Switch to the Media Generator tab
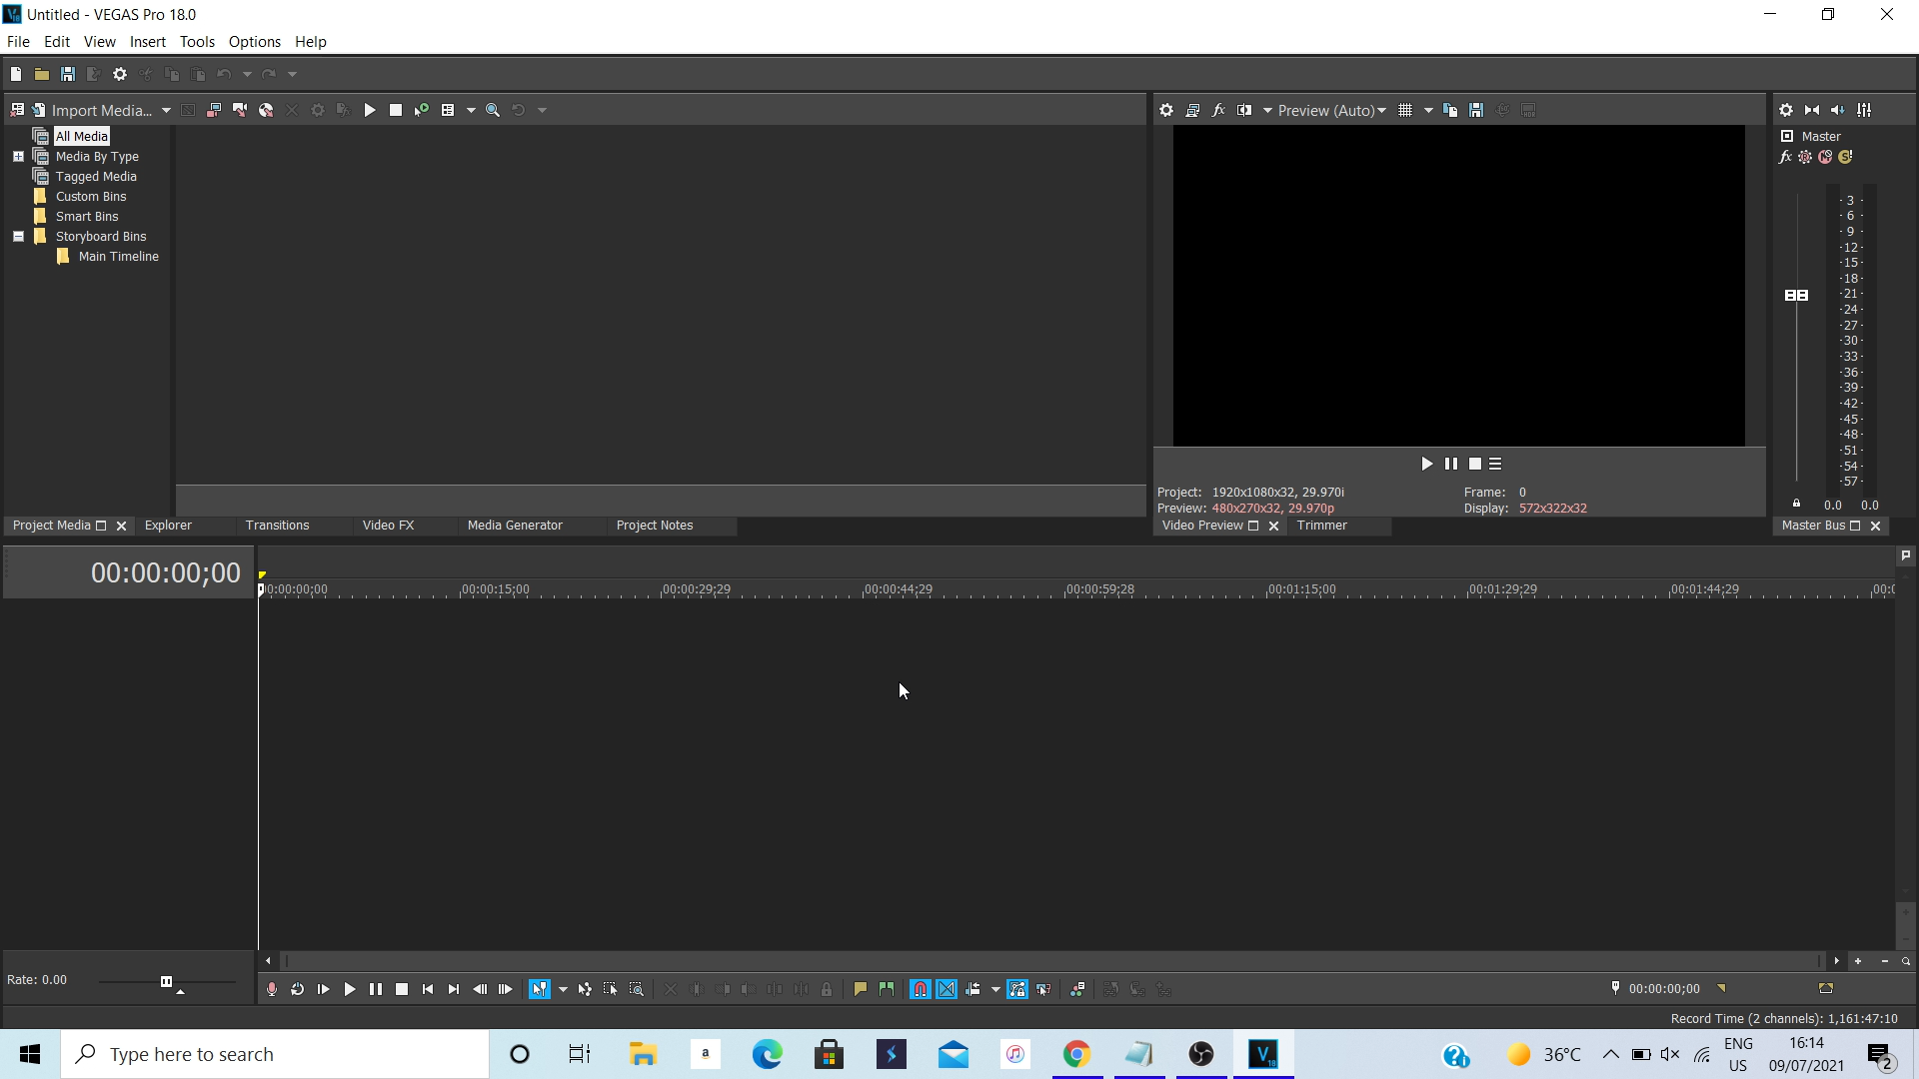 (515, 526)
